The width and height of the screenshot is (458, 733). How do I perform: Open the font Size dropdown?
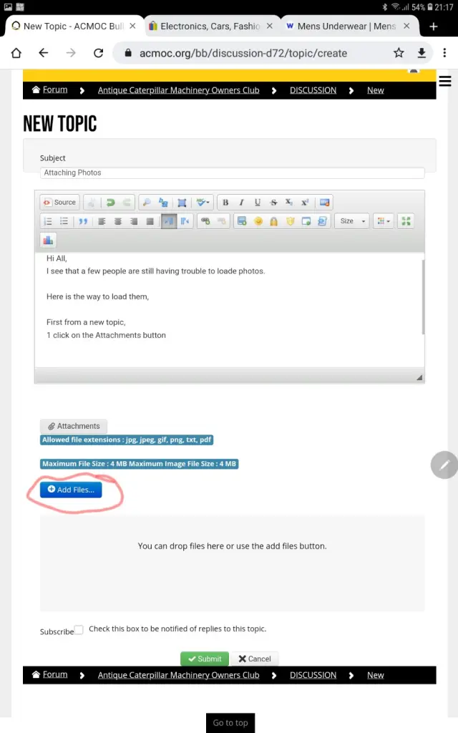(353, 221)
